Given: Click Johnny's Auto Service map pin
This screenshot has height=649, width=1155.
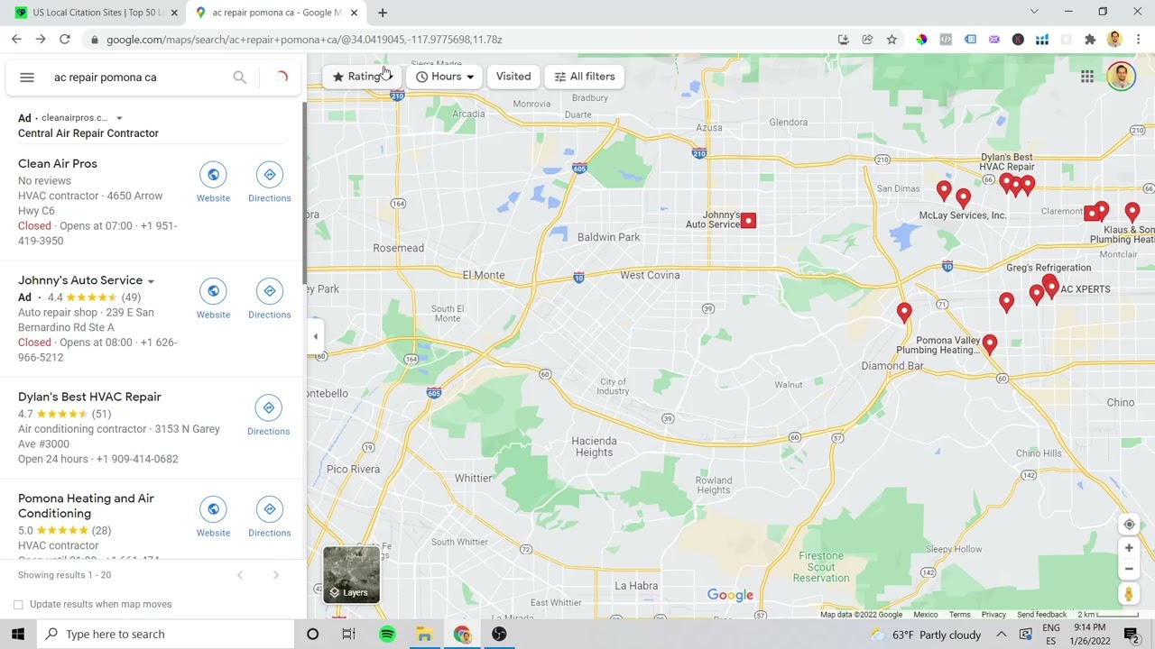Looking at the screenshot, I should [748, 221].
